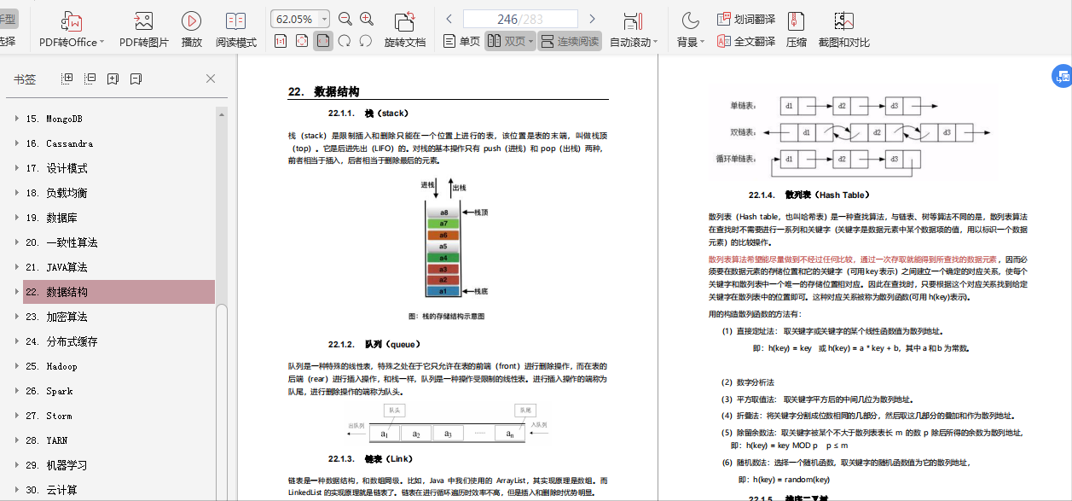Open bookmark 29. 机器学习
Image resolution: width=1072 pixels, height=501 pixels.
point(56,465)
